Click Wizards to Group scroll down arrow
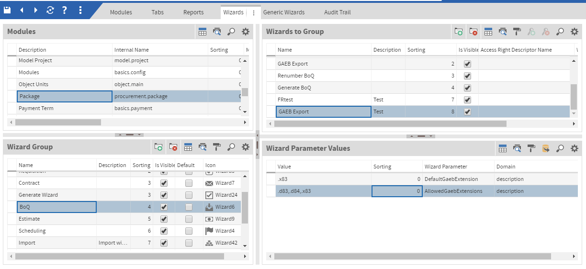 tap(574, 113)
